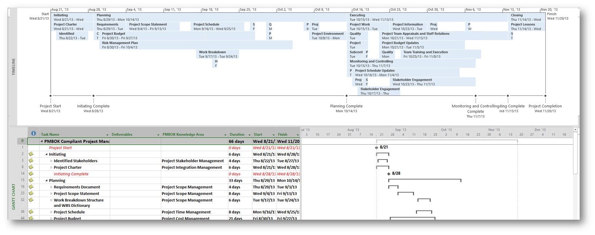Select the Executing bar on the timeline
This screenshot has height=235, width=595.
coord(428,17)
